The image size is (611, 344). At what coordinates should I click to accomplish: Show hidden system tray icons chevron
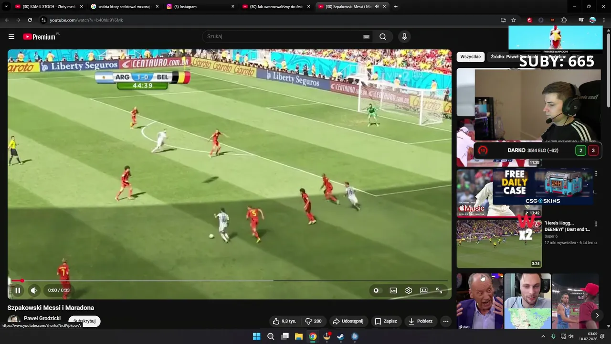click(x=543, y=336)
